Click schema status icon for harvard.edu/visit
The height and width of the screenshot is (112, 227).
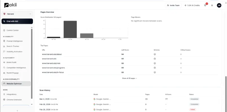(155, 63)
